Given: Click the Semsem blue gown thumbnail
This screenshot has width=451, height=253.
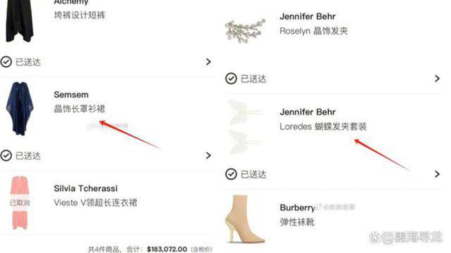Looking at the screenshot, I should (20, 108).
